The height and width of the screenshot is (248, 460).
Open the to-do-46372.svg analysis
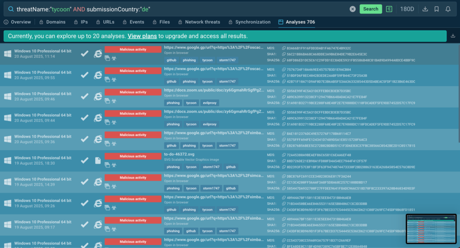(x=181, y=154)
